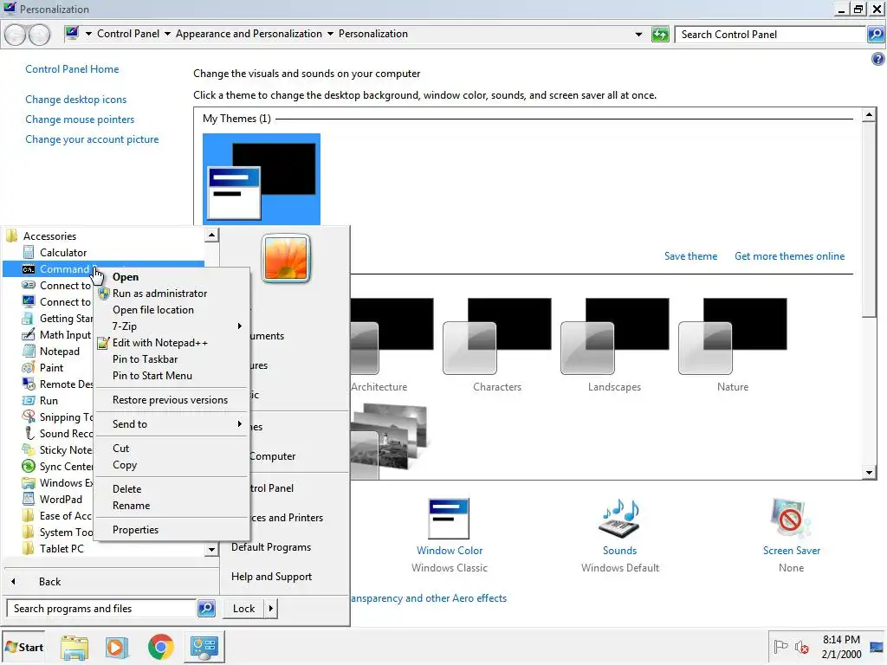Choose Copy in the context menu

(125, 465)
